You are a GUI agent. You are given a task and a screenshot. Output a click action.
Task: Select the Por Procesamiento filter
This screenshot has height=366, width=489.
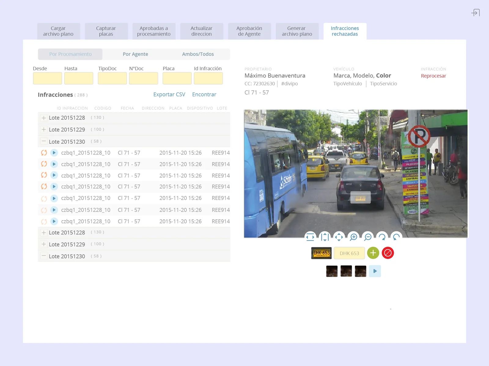tap(70, 54)
